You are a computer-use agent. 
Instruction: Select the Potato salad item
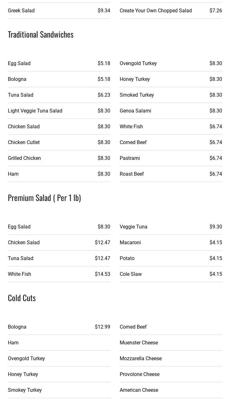pyautogui.click(x=127, y=258)
